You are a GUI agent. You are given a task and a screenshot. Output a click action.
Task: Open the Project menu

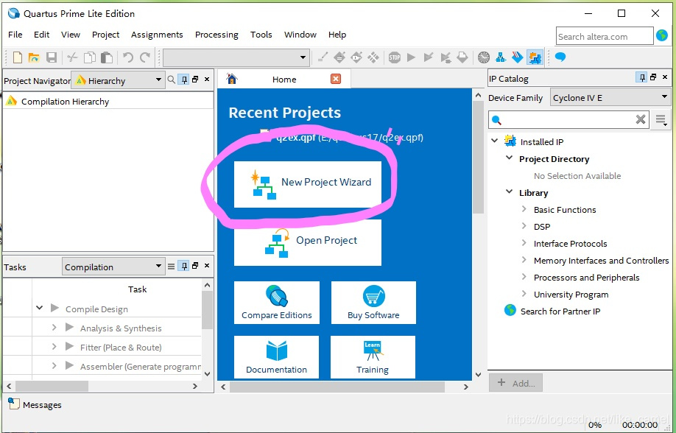105,35
